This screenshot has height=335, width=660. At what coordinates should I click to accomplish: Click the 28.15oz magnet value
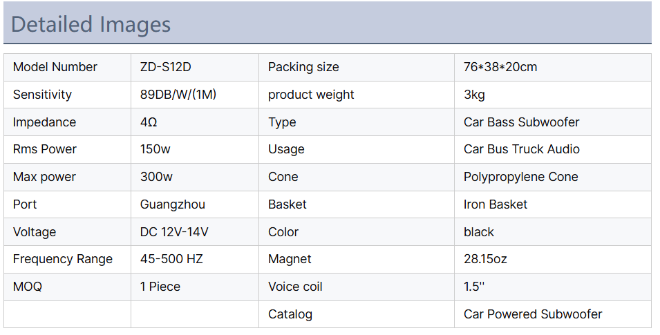tap(485, 259)
